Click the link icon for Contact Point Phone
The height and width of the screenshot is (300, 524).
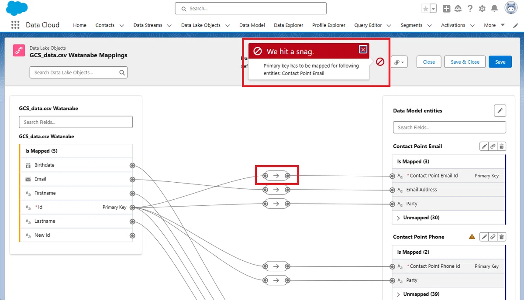(493, 237)
